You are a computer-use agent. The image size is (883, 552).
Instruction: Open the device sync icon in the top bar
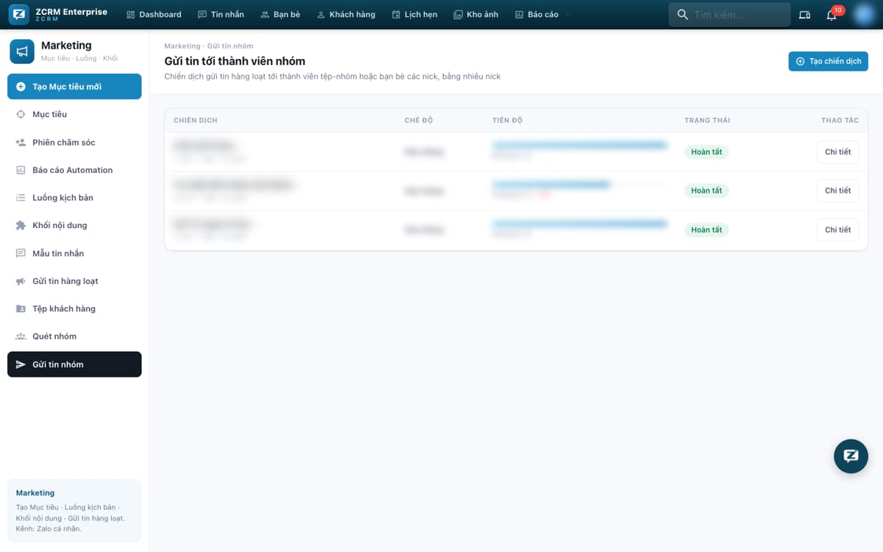(x=804, y=15)
